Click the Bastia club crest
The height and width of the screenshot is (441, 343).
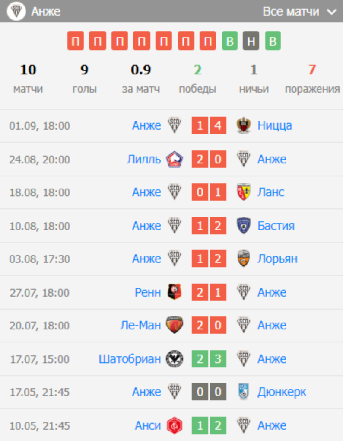(244, 226)
